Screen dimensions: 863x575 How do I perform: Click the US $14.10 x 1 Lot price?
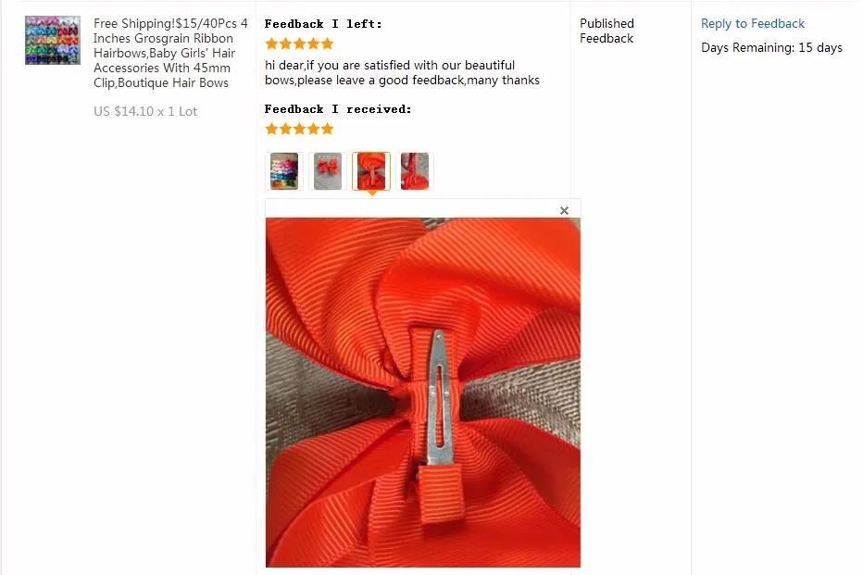click(145, 111)
